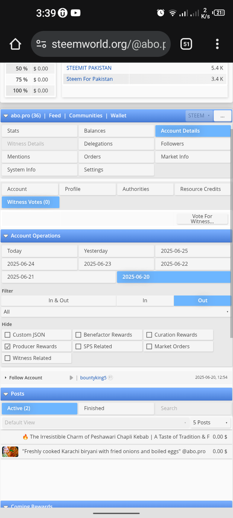The width and height of the screenshot is (233, 518).
Task: Collapse the Account Operations section
Action: [x=5, y=236]
